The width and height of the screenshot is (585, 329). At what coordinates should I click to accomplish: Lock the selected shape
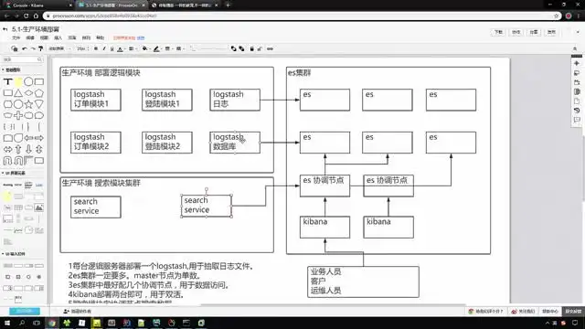252,48
